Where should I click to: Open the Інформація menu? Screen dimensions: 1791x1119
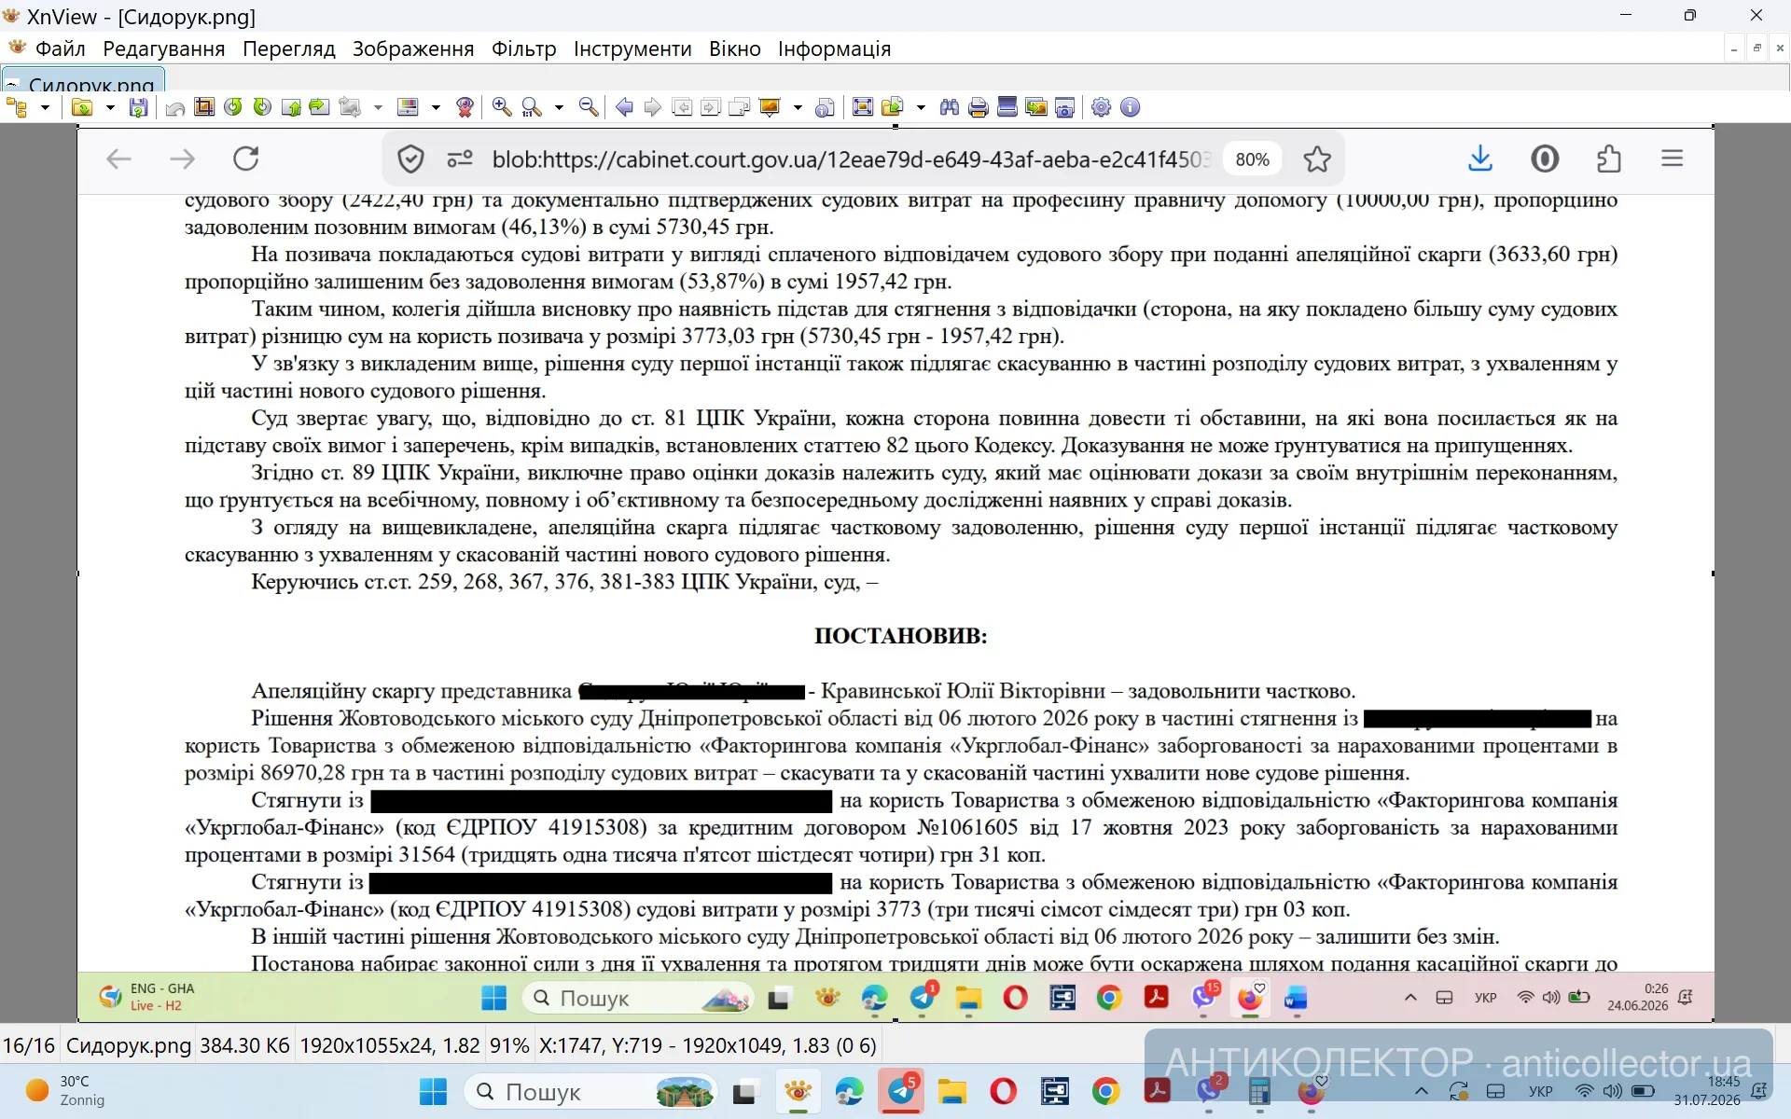[x=835, y=48]
